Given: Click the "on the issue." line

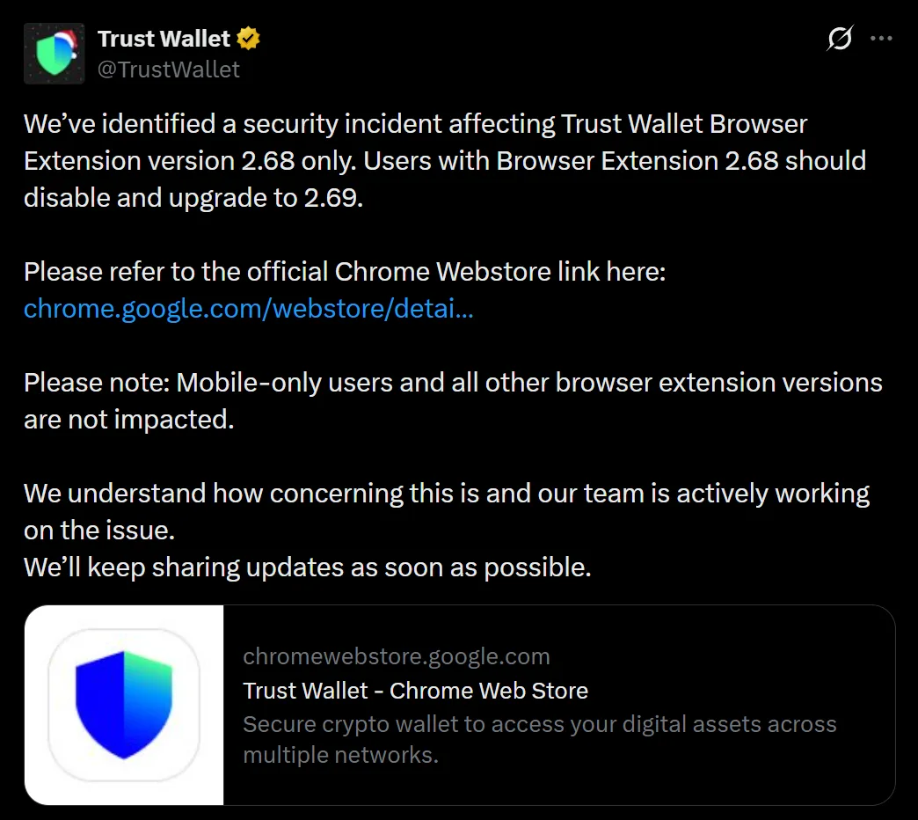Looking at the screenshot, I should point(100,531).
